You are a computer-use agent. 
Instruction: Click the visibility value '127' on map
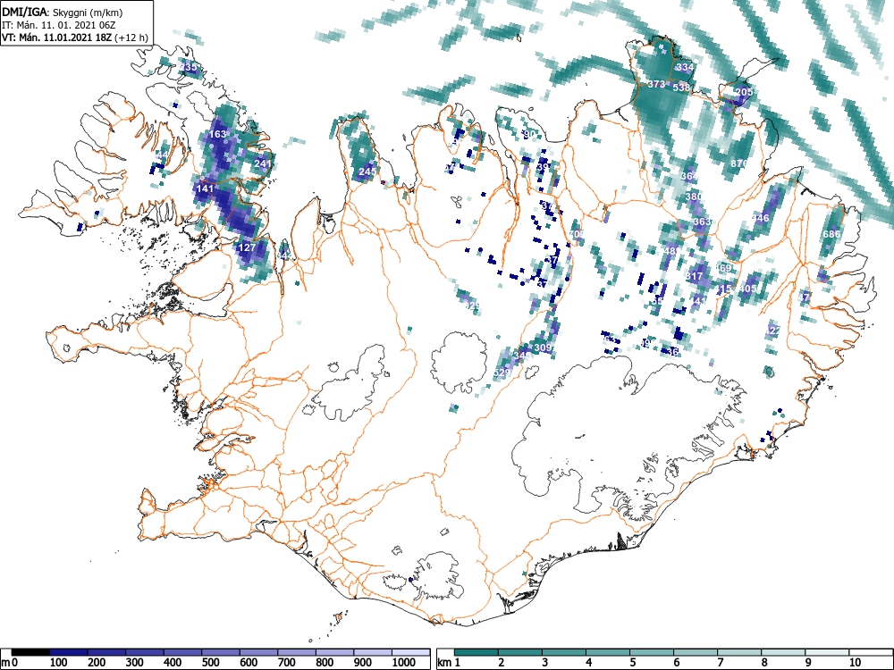click(247, 247)
